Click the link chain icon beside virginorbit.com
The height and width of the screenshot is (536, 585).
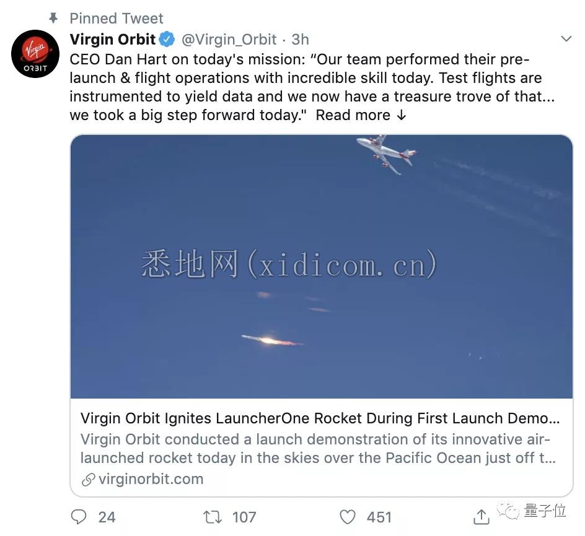(89, 480)
